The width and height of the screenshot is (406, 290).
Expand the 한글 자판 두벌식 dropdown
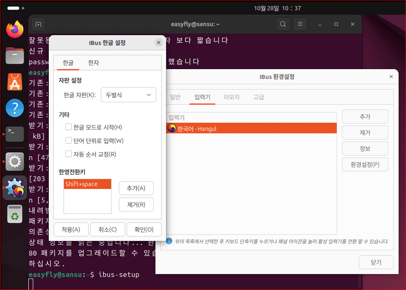(x=128, y=95)
